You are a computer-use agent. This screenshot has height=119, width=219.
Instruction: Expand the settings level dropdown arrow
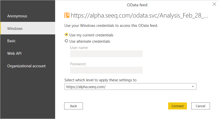[x=193, y=87]
